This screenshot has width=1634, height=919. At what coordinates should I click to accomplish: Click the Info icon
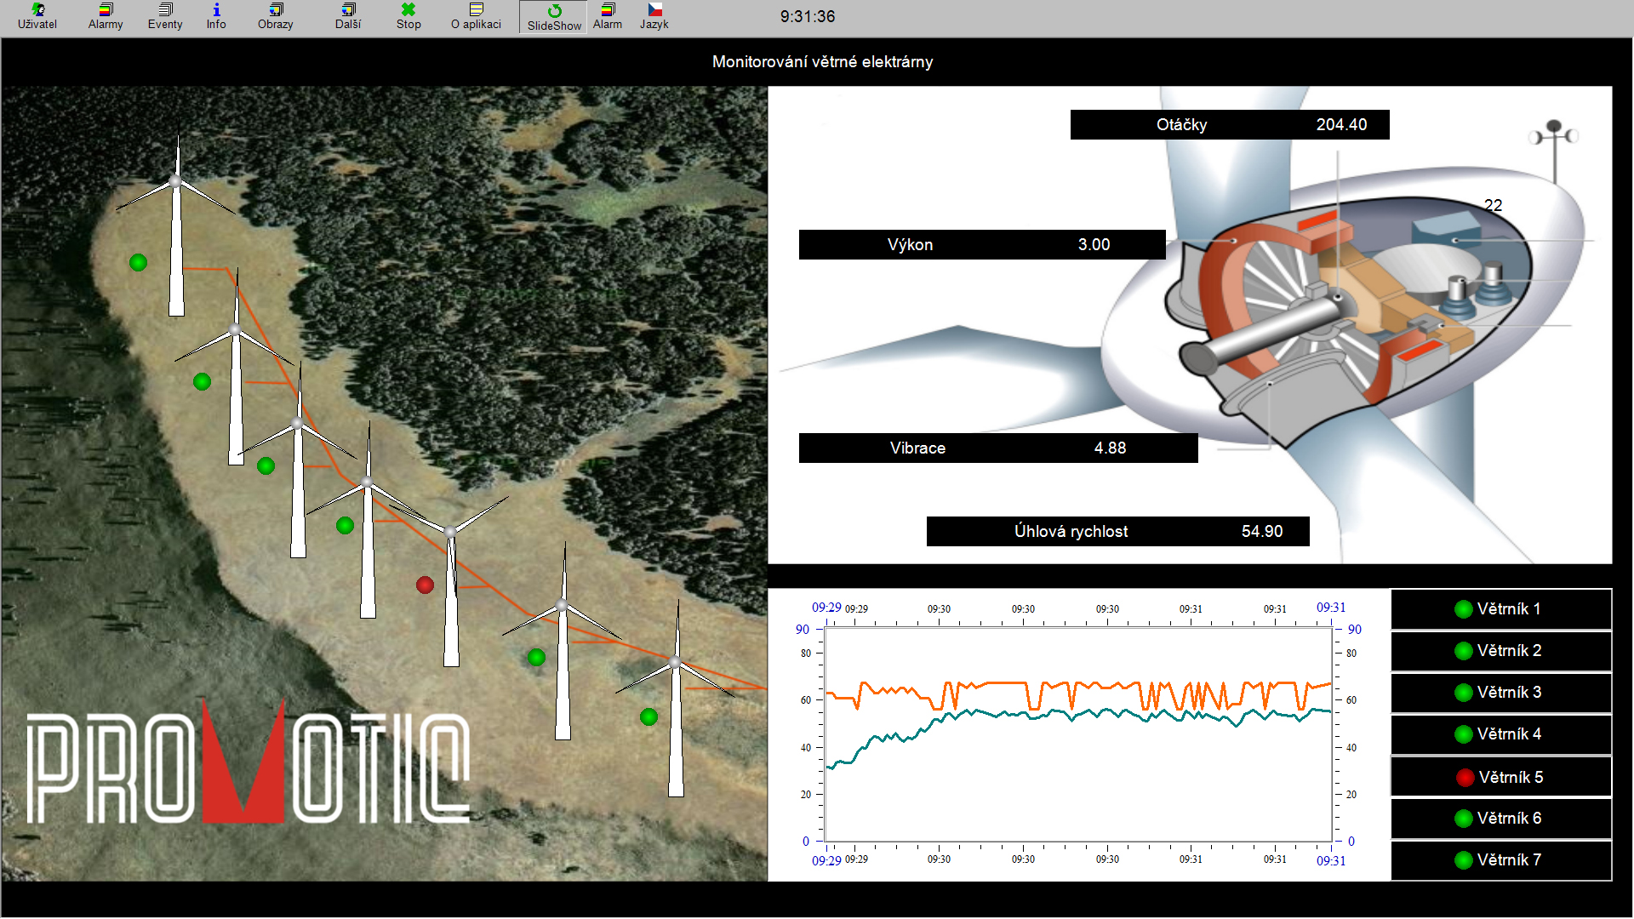coord(216,16)
